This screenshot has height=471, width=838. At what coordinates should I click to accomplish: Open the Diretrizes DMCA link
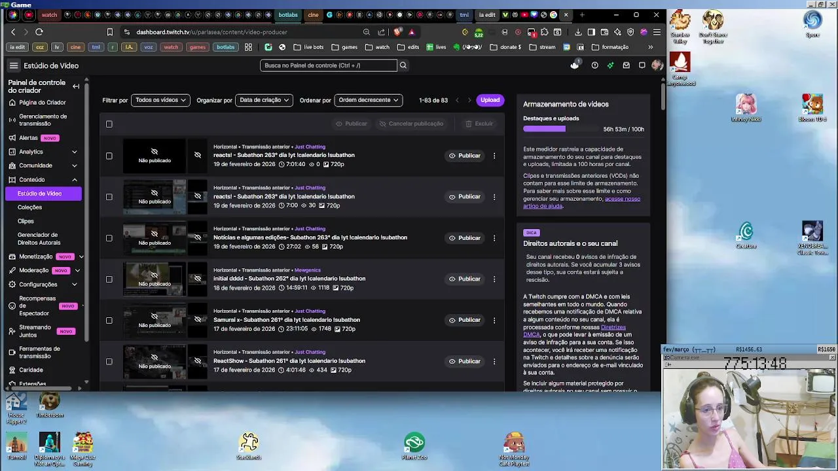pos(574,331)
